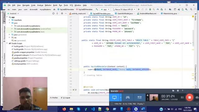Take a screenshot with Bandicam camera icon
Viewport: 199px width, 112px height.
coord(197,97)
